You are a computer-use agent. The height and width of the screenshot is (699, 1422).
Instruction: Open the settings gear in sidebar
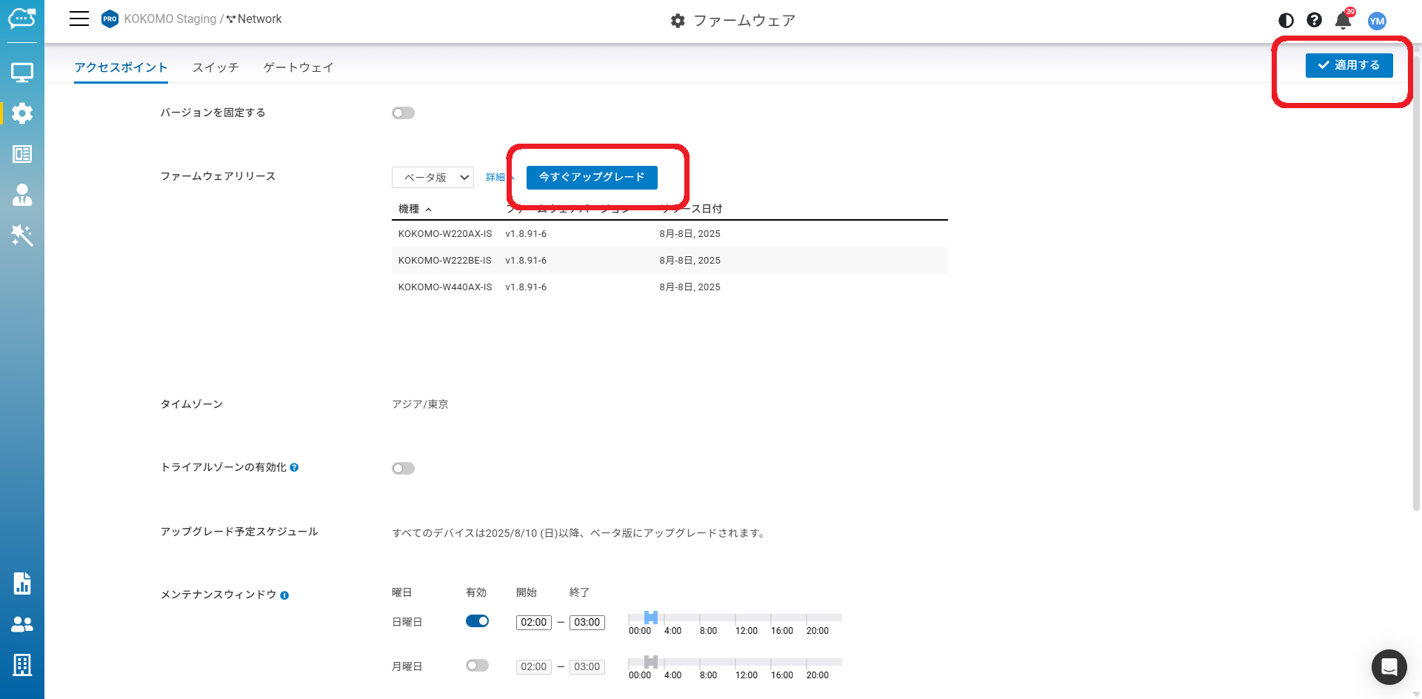22,113
